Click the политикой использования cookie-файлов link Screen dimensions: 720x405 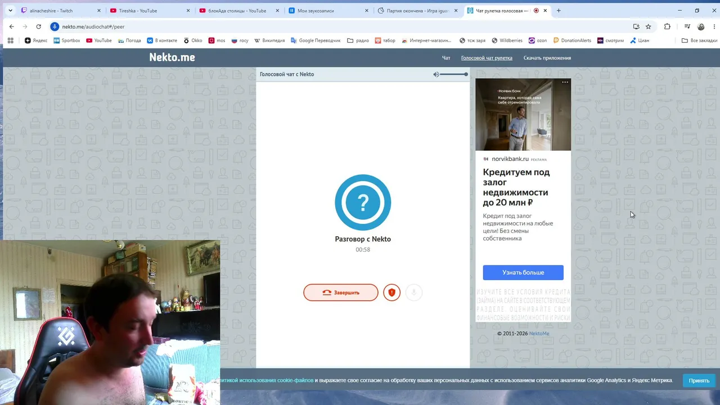267,380
